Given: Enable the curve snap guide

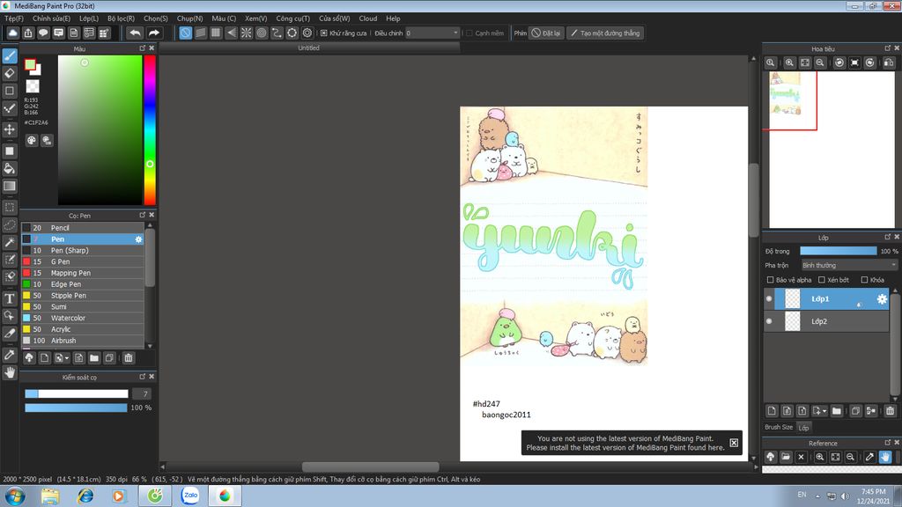Looking at the screenshot, I should pos(277,33).
